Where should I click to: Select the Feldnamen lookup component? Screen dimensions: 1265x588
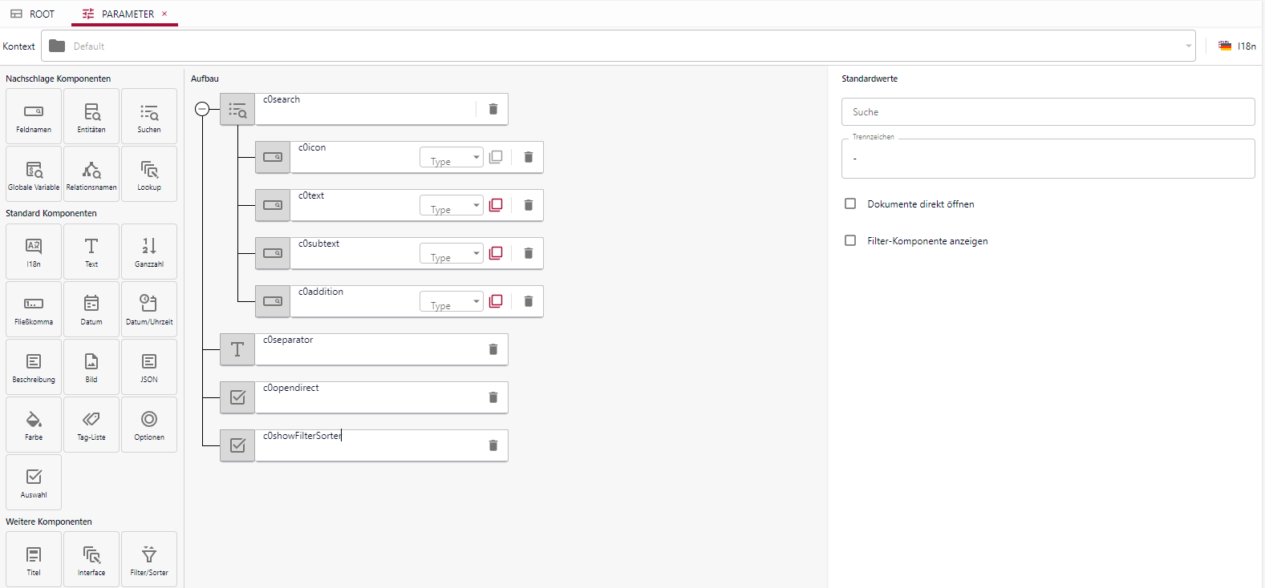coord(34,116)
